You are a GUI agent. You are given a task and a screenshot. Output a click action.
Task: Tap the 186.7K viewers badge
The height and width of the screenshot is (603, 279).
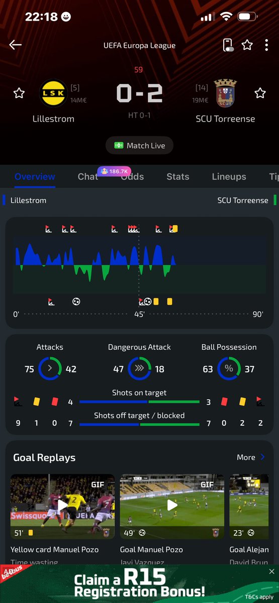pyautogui.click(x=115, y=171)
